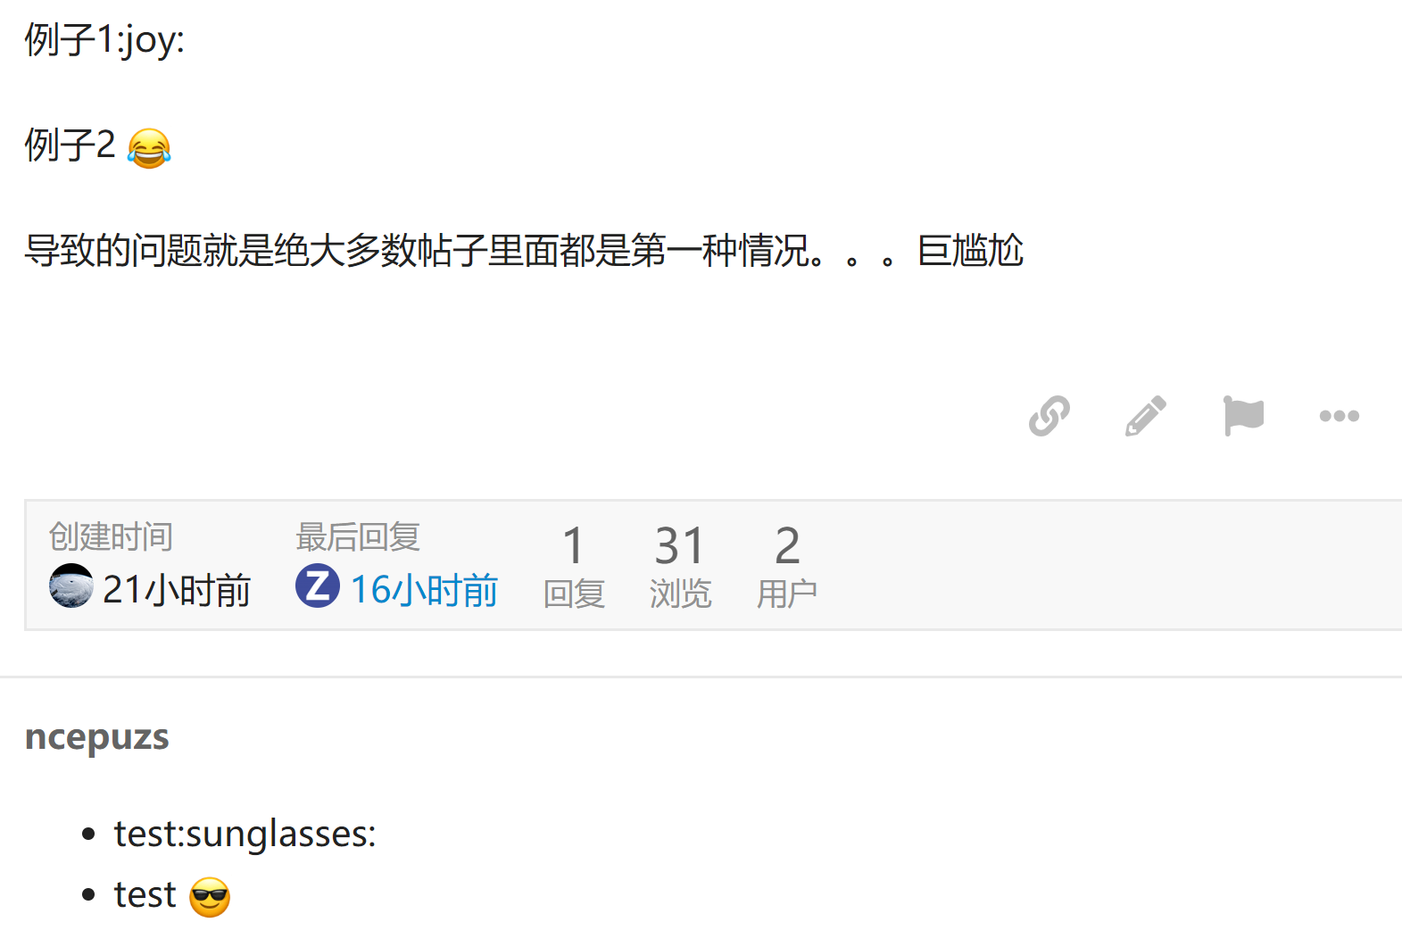
Task: Open the topic creator's avatar
Action: 71,586
